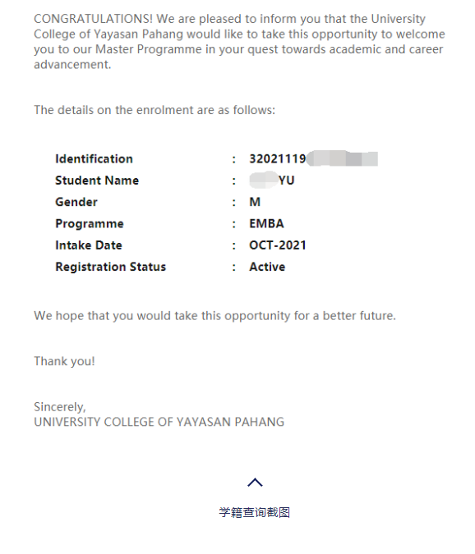Click the intake date OCT-2021
The height and width of the screenshot is (554, 475).
click(x=278, y=245)
